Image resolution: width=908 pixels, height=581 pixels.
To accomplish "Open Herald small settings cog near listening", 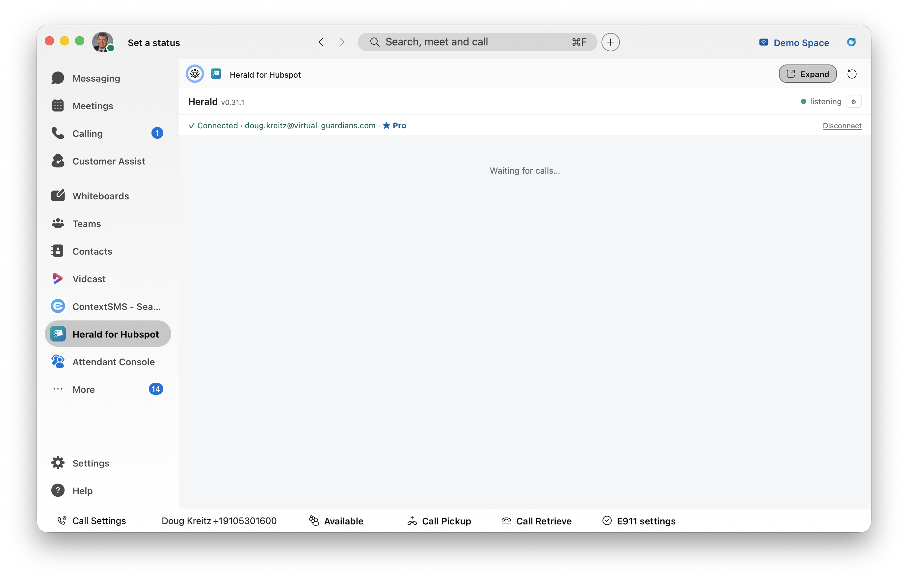I will pyautogui.click(x=853, y=101).
